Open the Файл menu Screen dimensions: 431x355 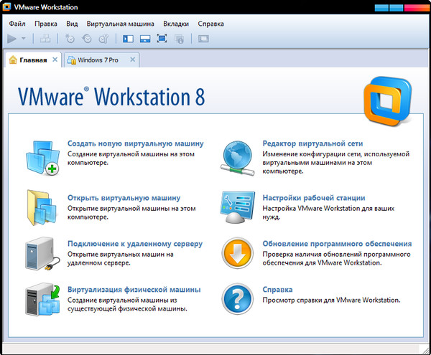17,24
